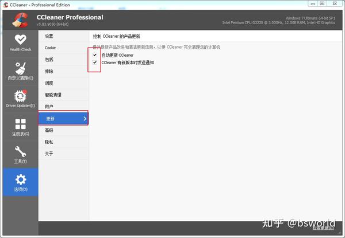345x238 pixels.
Task: Click the check for updates link at bottom right
Action: tap(323, 228)
